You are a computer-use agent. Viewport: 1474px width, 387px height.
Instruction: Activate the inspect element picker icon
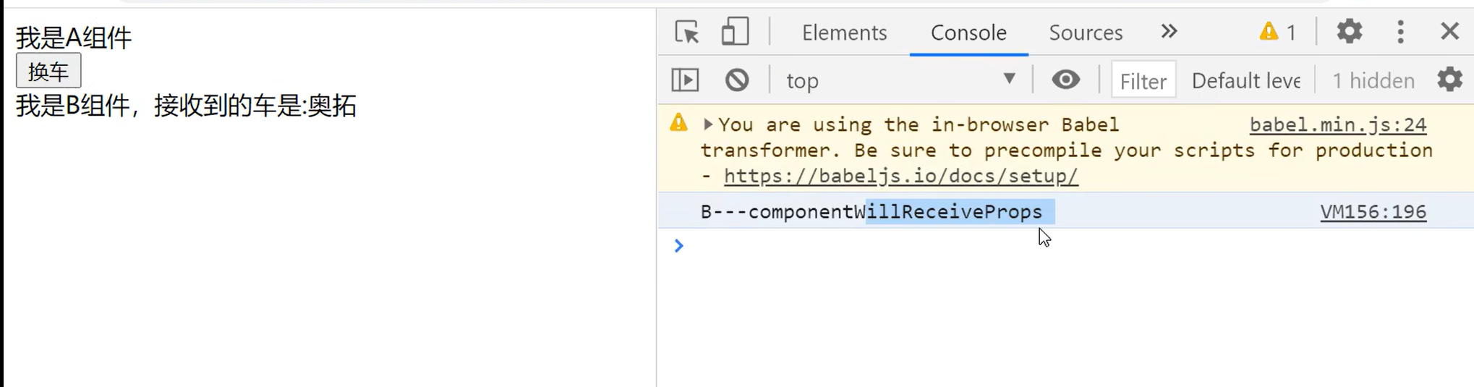[x=686, y=32]
